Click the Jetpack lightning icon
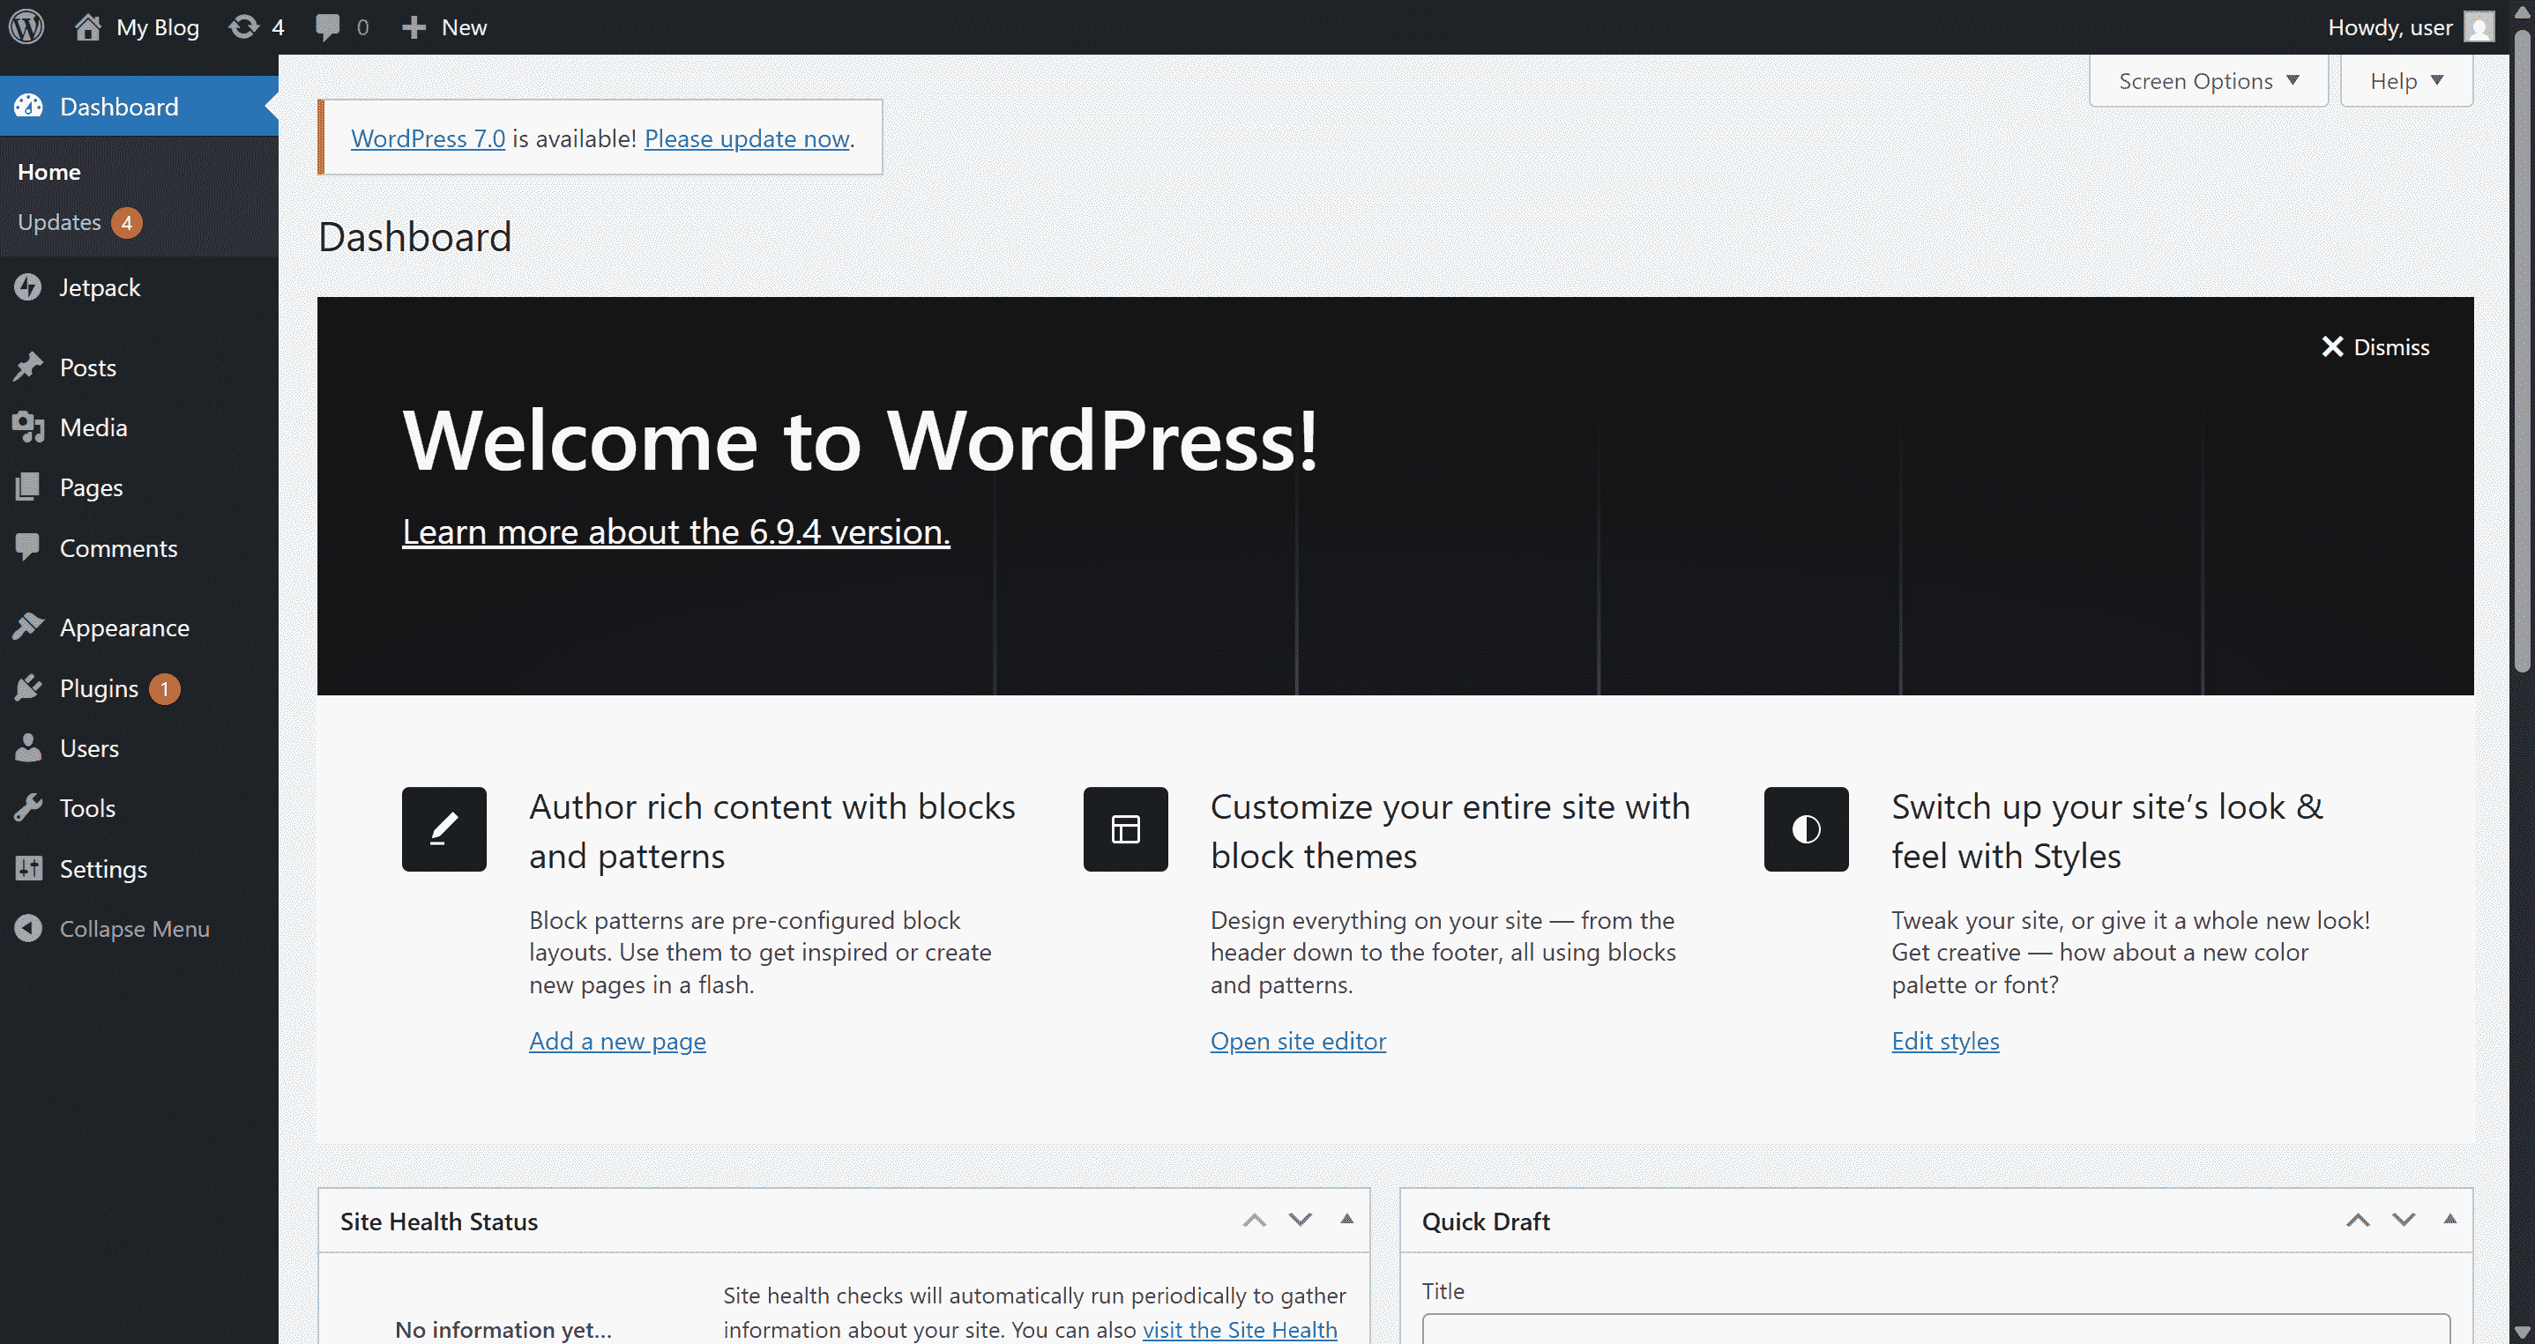Viewport: 2535px width, 1344px height. coord(28,286)
